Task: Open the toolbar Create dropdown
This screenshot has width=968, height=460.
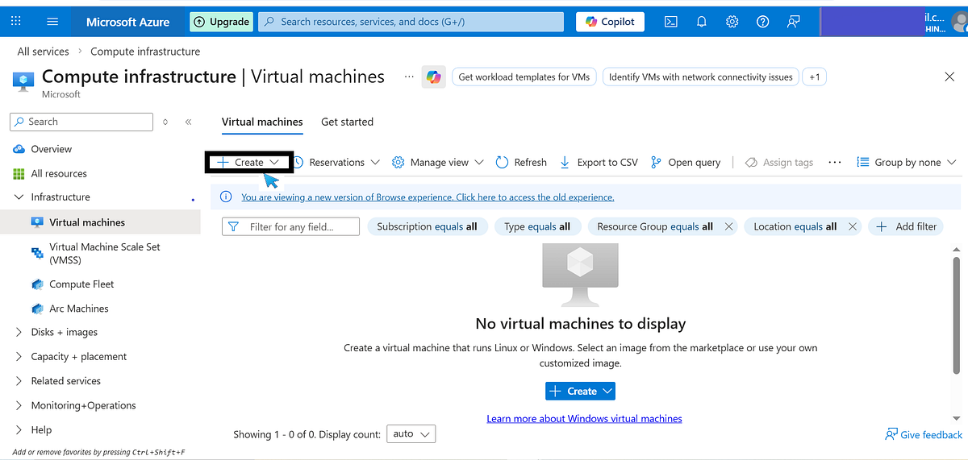Action: click(x=248, y=162)
